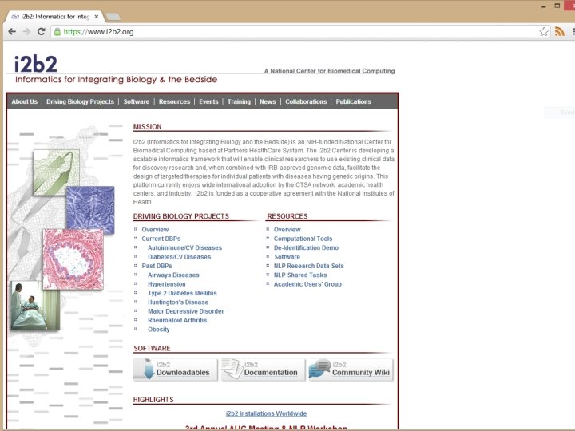Open the News menu item

click(268, 101)
